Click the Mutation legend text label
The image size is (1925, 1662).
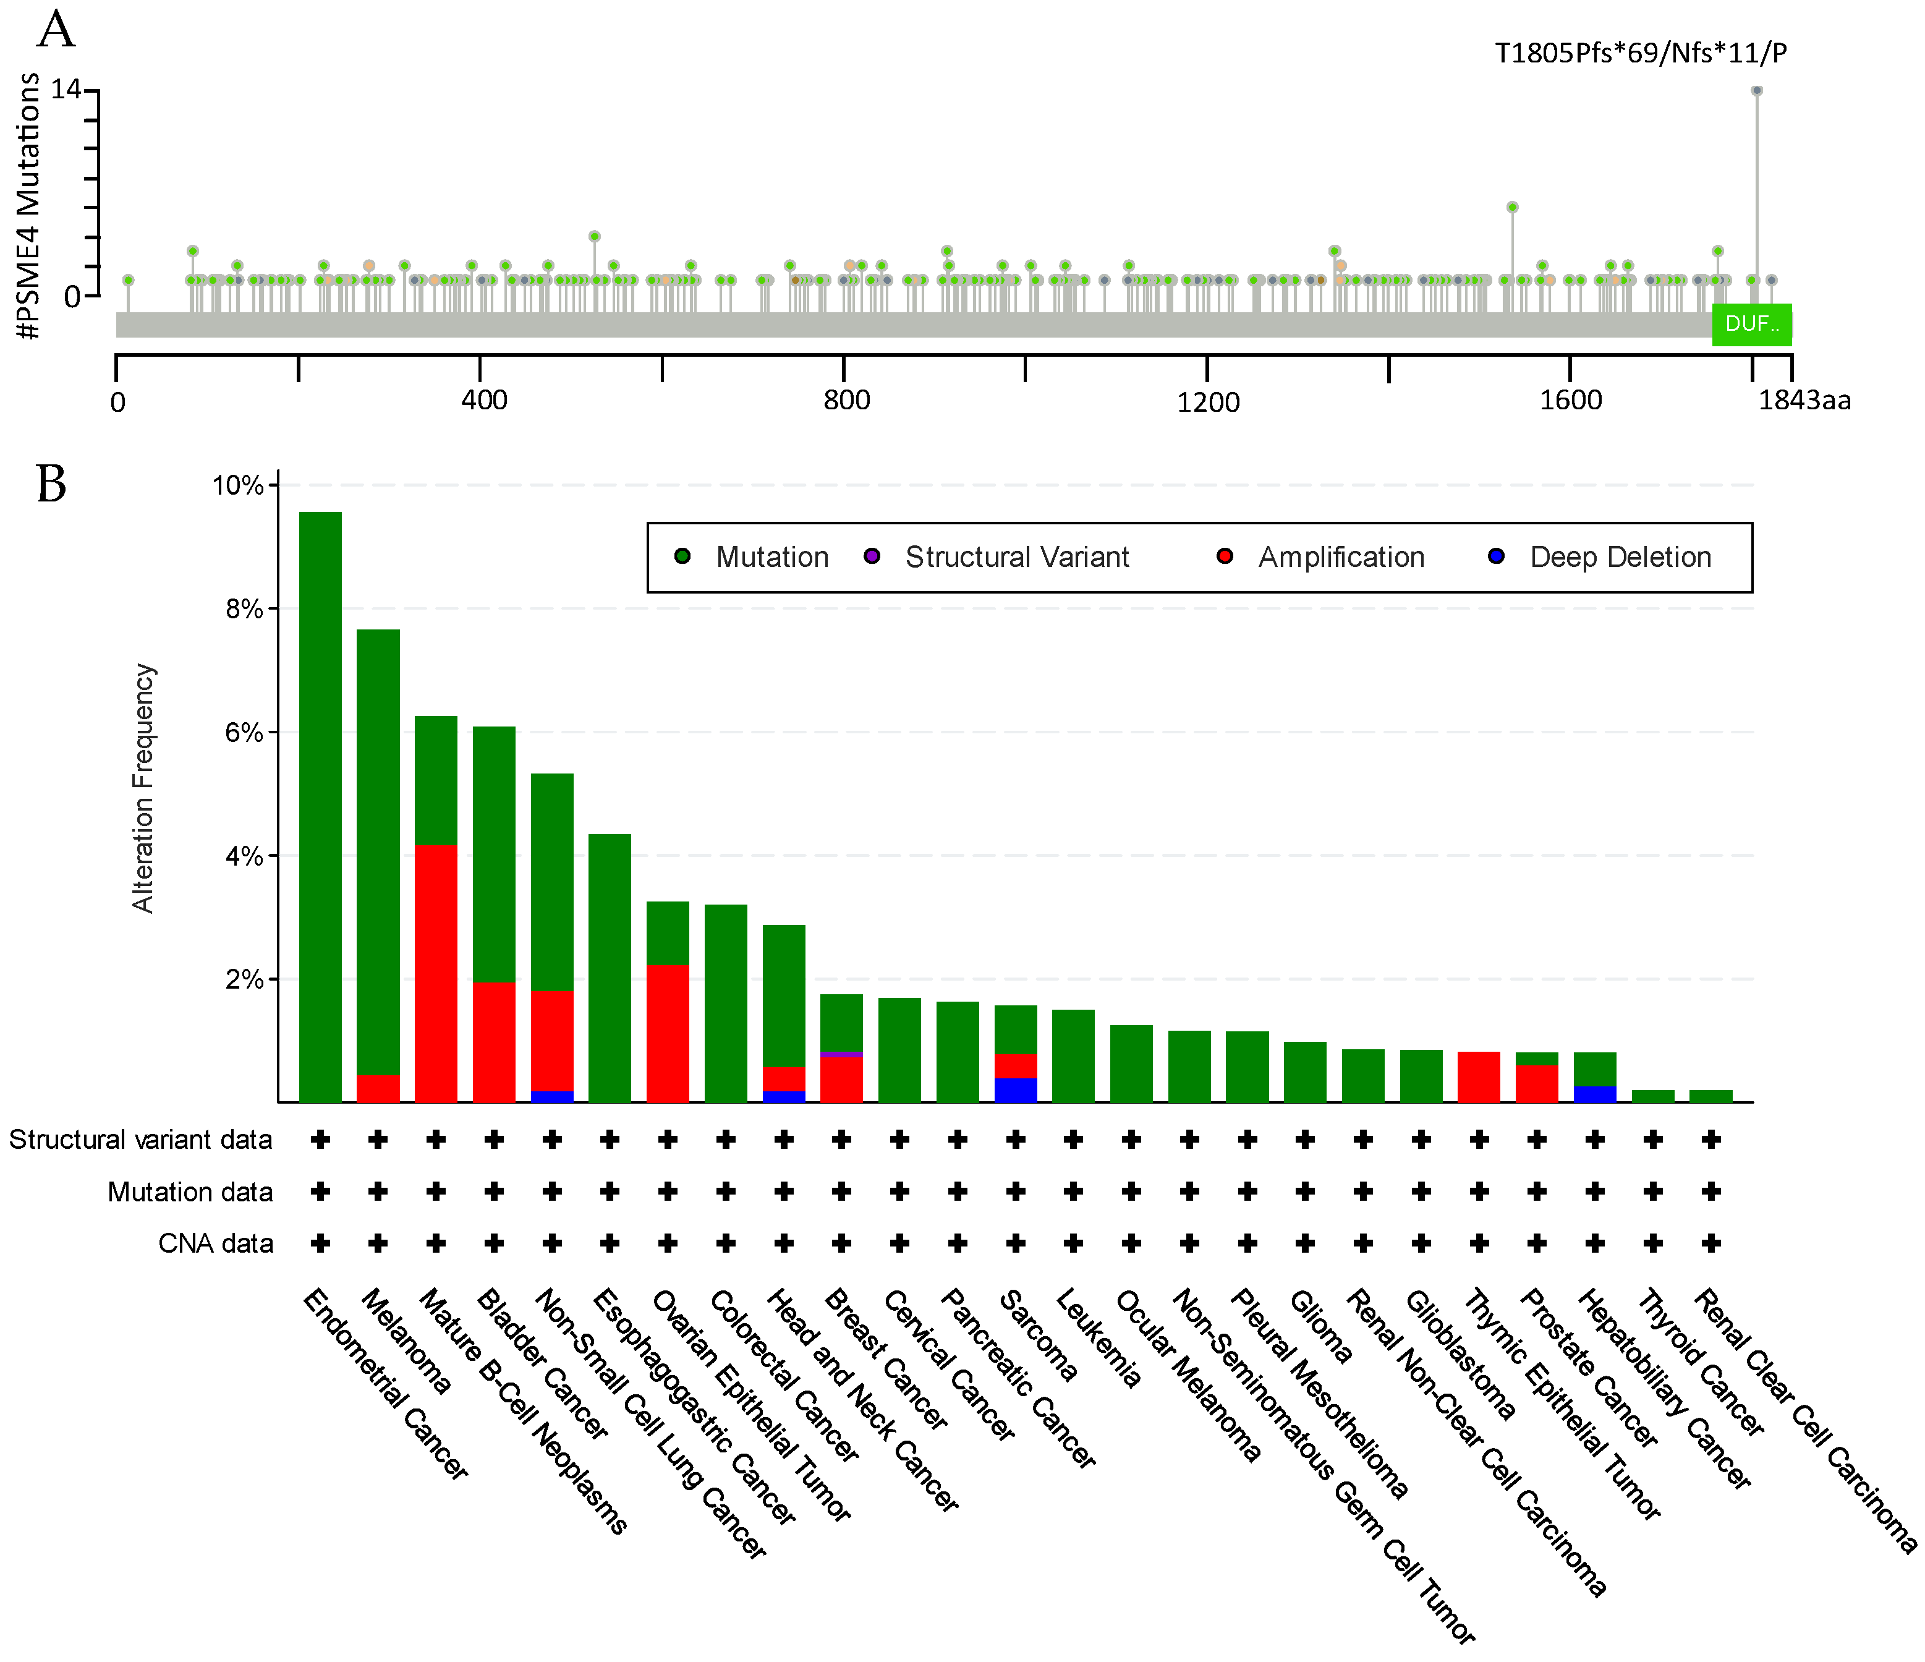click(772, 556)
